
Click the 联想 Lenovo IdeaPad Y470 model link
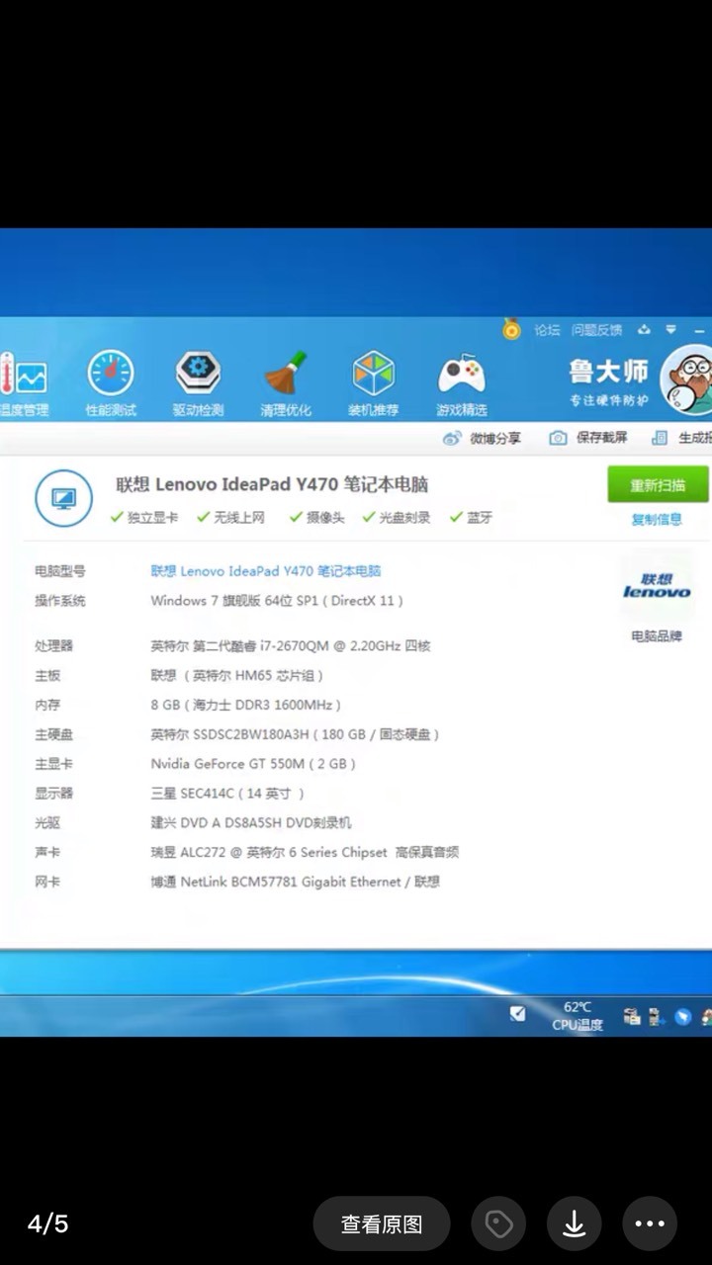point(266,571)
